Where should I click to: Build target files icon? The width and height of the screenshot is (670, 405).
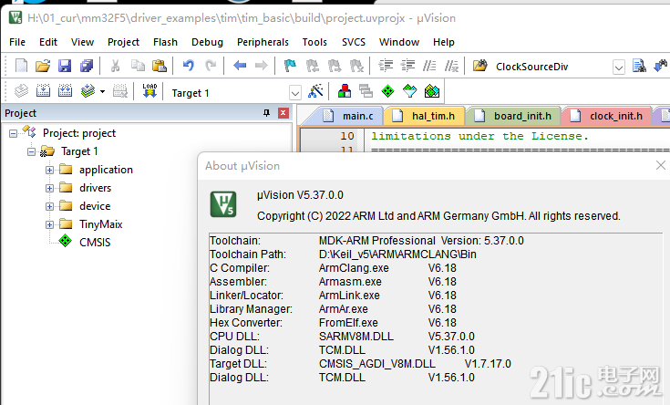43,91
